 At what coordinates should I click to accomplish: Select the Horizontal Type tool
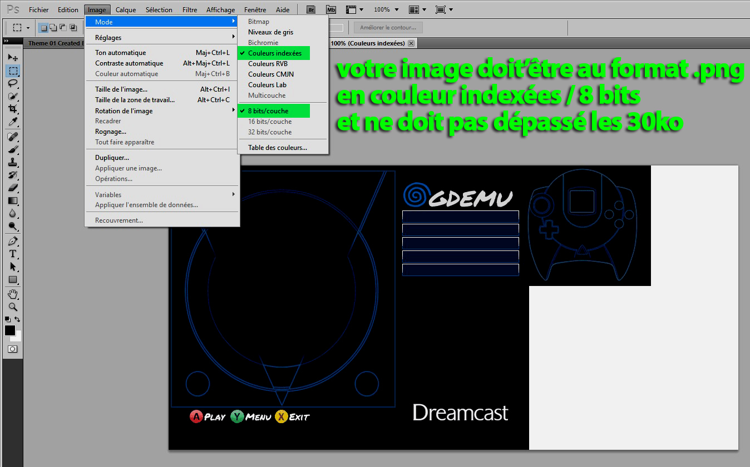click(13, 254)
